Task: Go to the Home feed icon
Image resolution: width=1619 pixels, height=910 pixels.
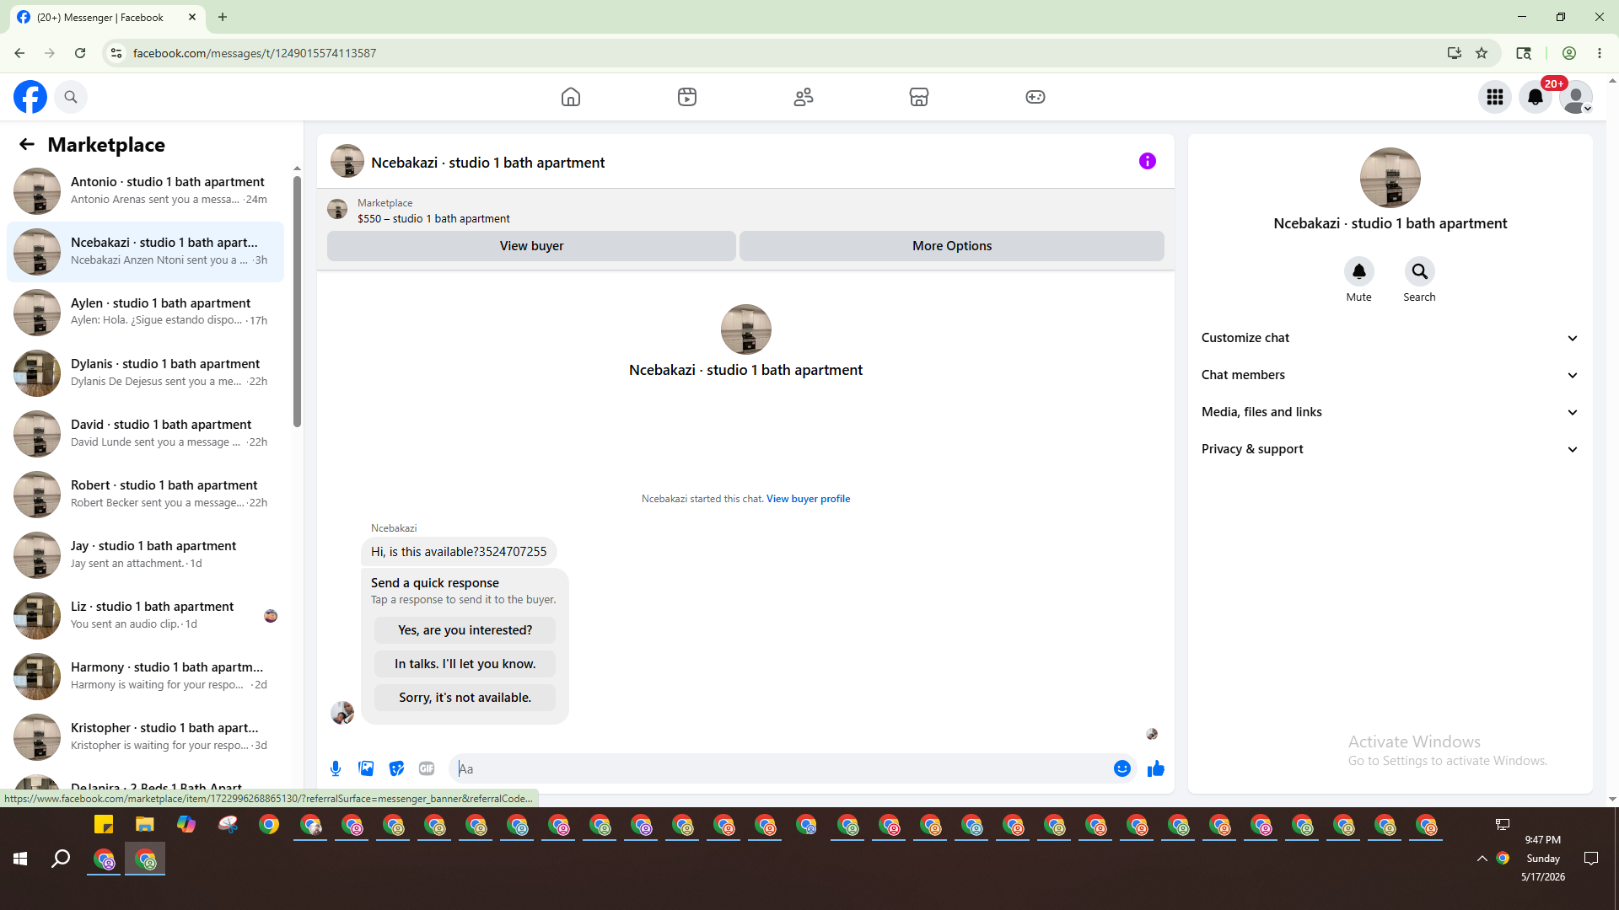Action: (x=571, y=97)
